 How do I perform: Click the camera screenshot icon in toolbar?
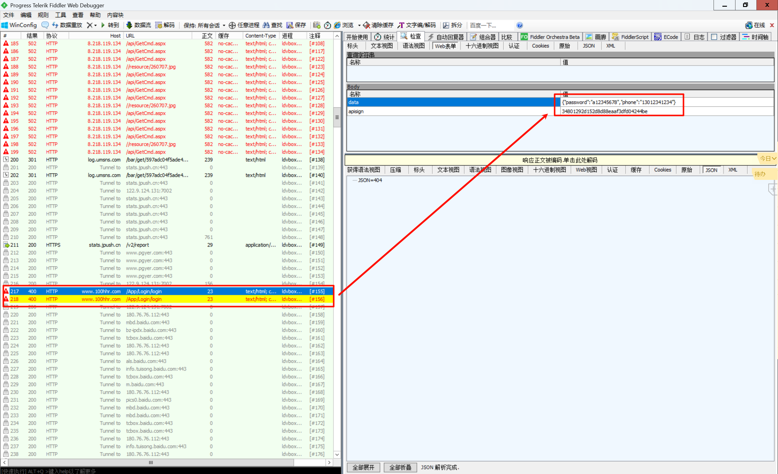click(317, 25)
